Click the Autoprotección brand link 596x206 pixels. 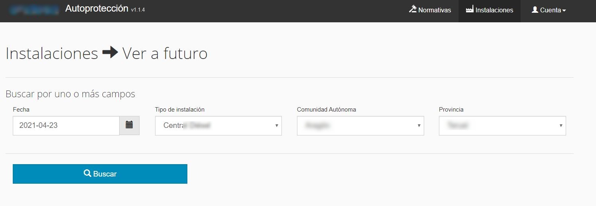96,9
